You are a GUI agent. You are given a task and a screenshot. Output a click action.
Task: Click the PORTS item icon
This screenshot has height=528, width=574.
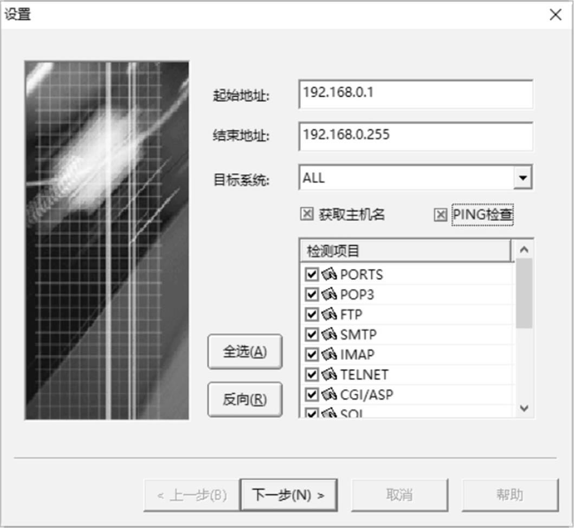[x=328, y=274]
